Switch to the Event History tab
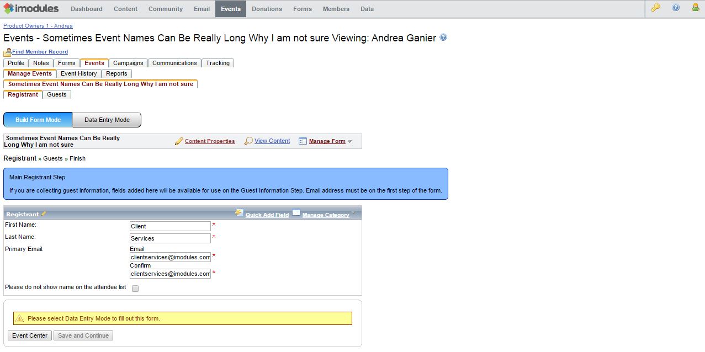This screenshot has height=352, width=705. point(78,73)
